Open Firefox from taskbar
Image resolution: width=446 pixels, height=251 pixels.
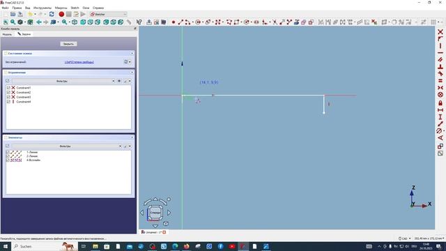click(x=186, y=246)
